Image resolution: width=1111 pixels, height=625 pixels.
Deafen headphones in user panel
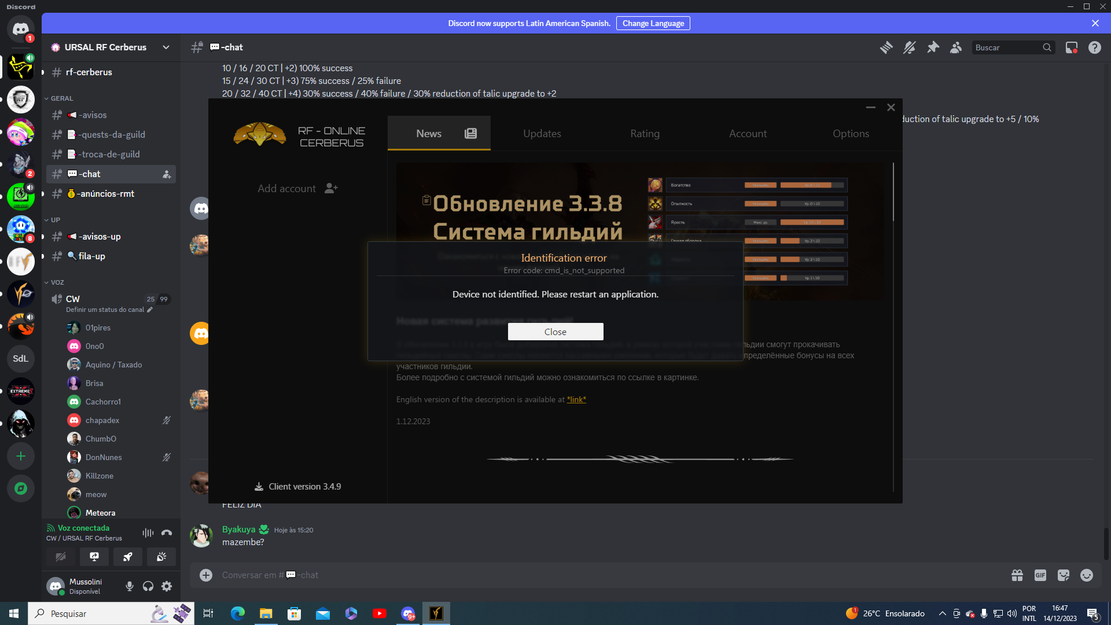[148, 586]
